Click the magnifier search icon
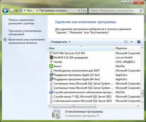 (x=141, y=11)
